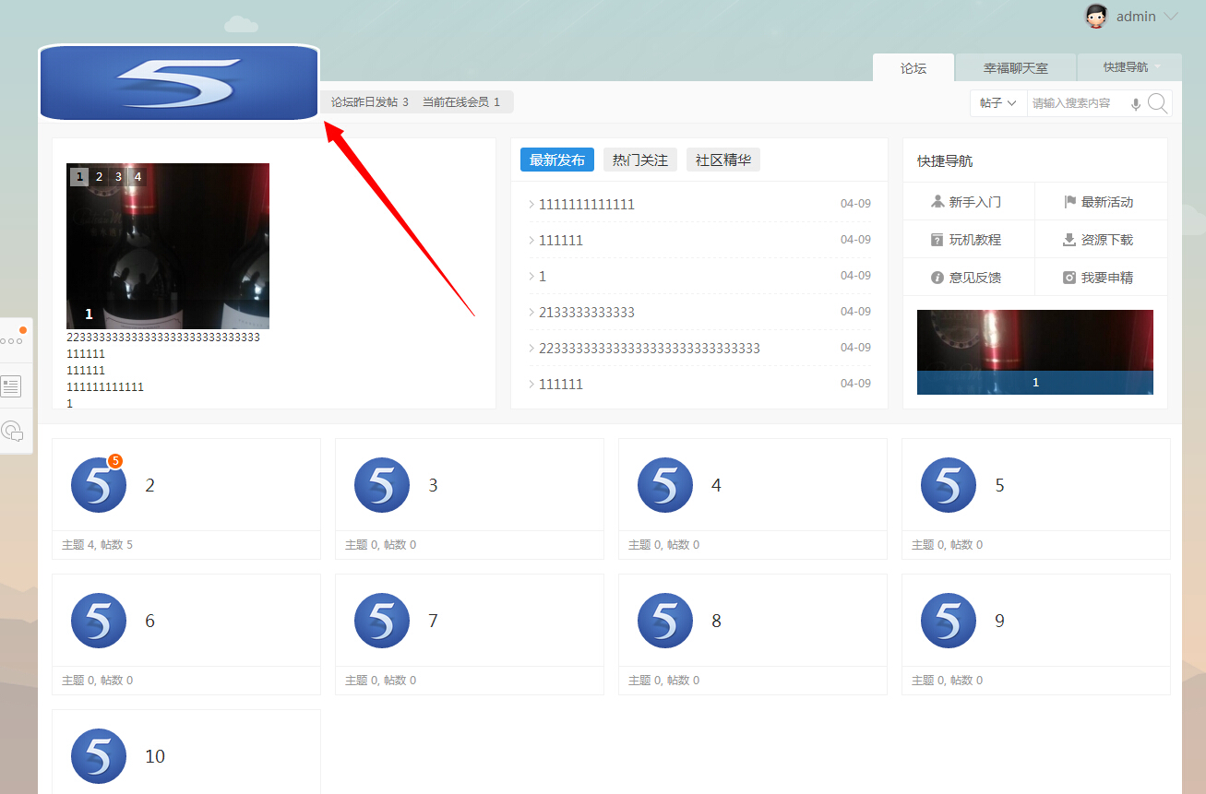Click the microphone voice search icon
Viewport: 1206px width, 794px height.
pos(1136,104)
